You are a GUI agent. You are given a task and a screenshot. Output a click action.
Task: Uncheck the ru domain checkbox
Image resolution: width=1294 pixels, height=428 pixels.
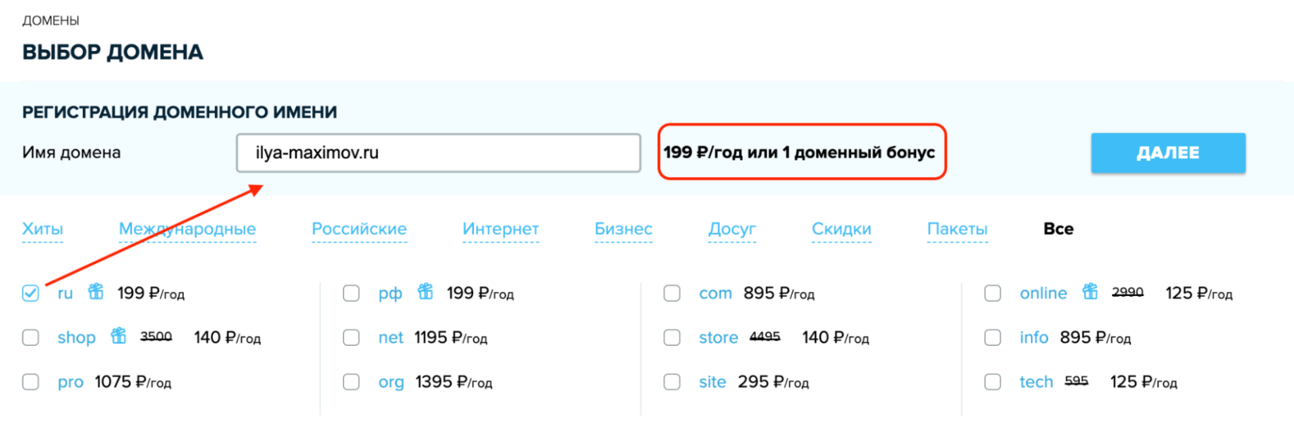(x=30, y=292)
